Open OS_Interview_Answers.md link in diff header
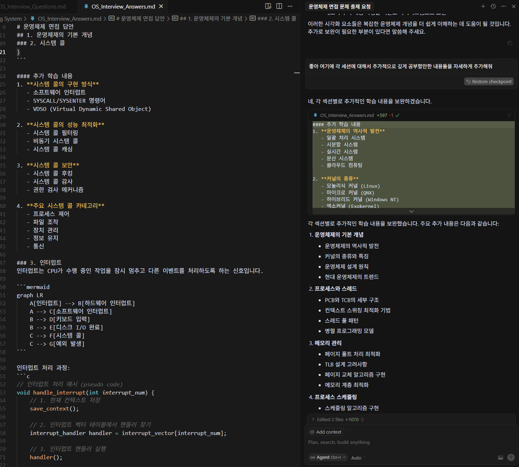Image resolution: width=519 pixels, height=467 pixels. click(x=347, y=115)
